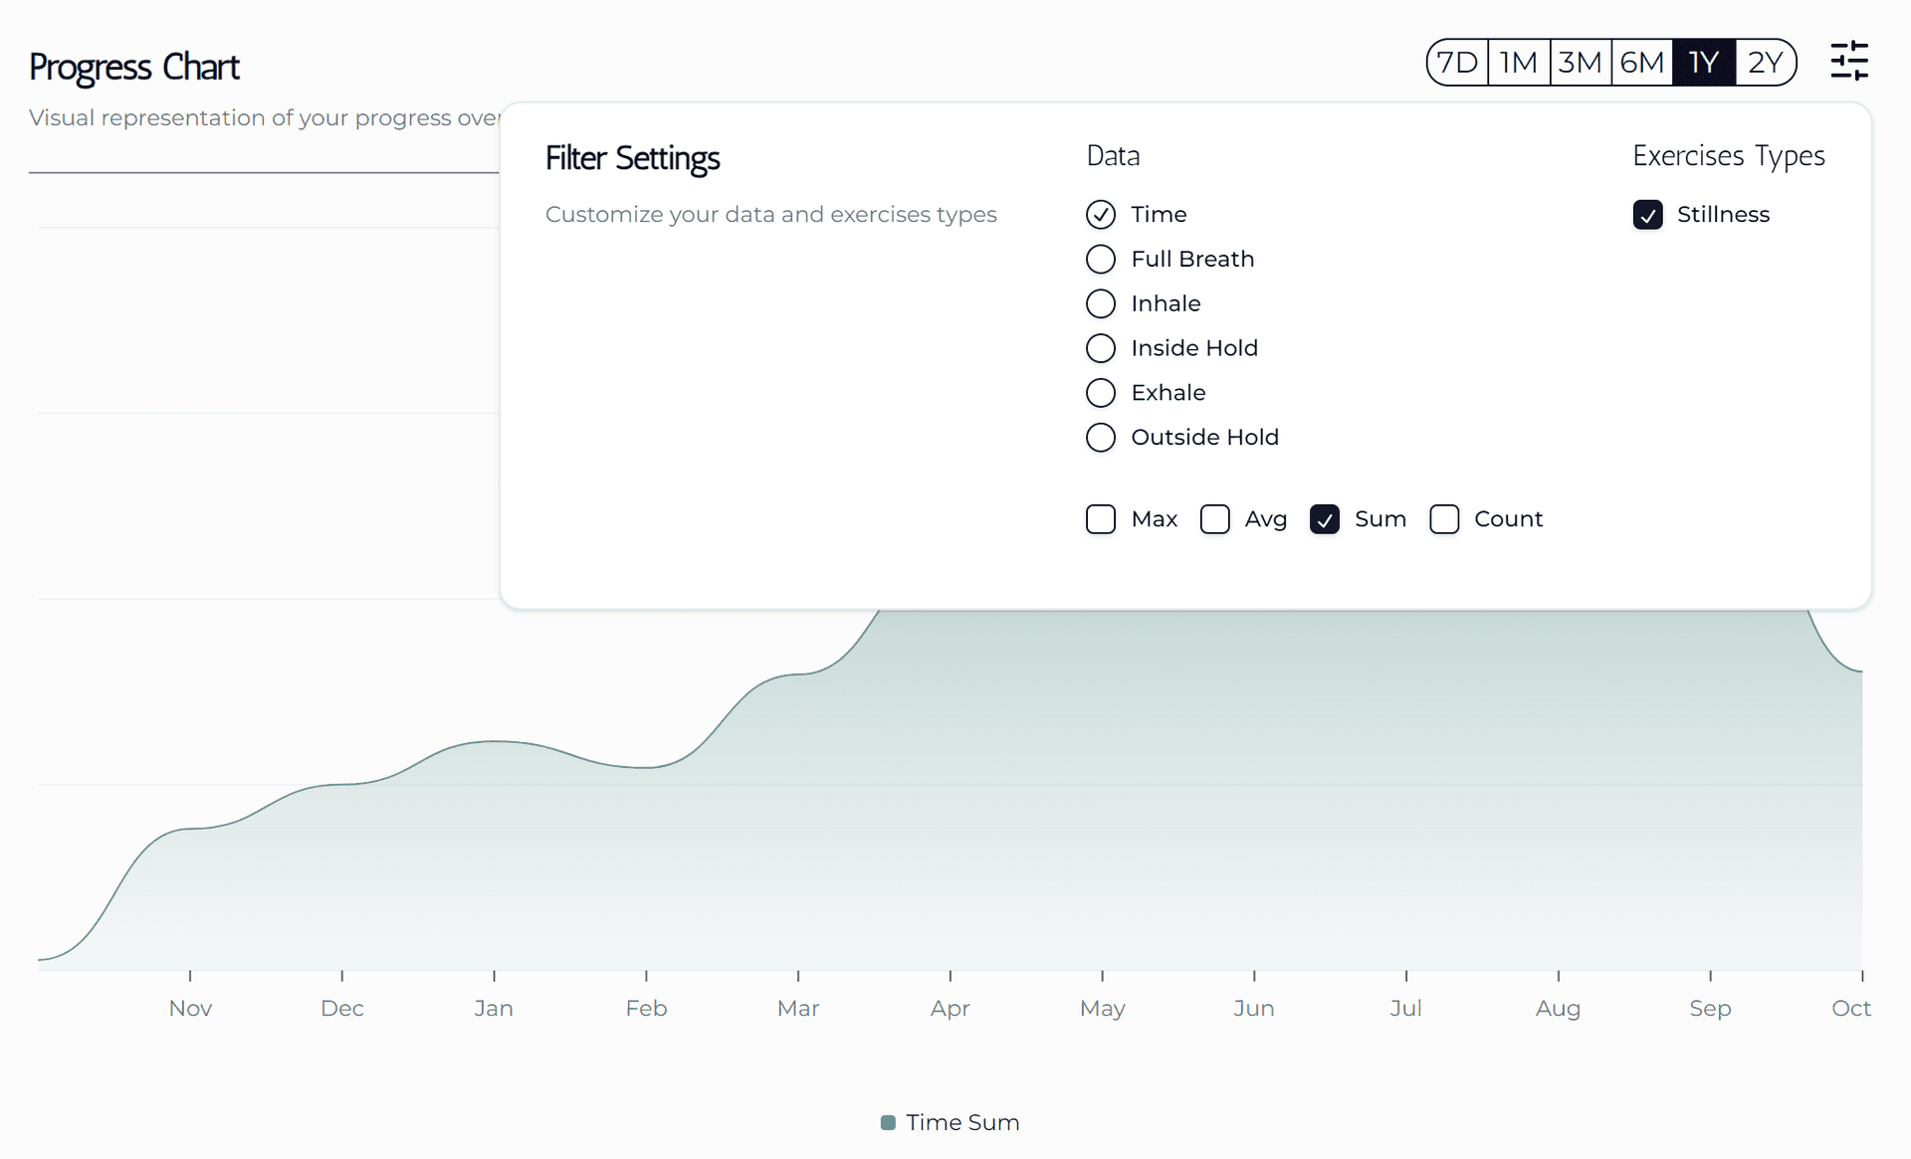Select the 7D time range button
Screen dimensions: 1911x1159
coord(1458,62)
